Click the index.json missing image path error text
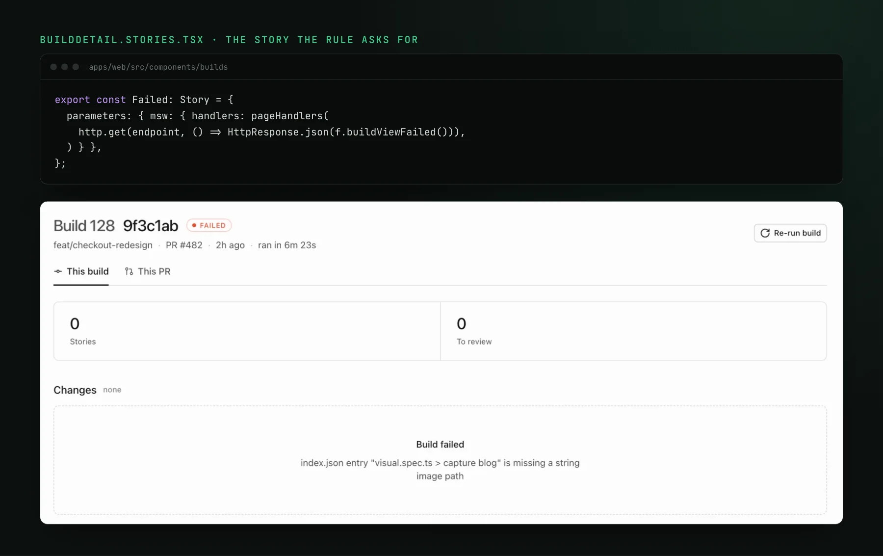Image resolution: width=883 pixels, height=556 pixels. 440,470
